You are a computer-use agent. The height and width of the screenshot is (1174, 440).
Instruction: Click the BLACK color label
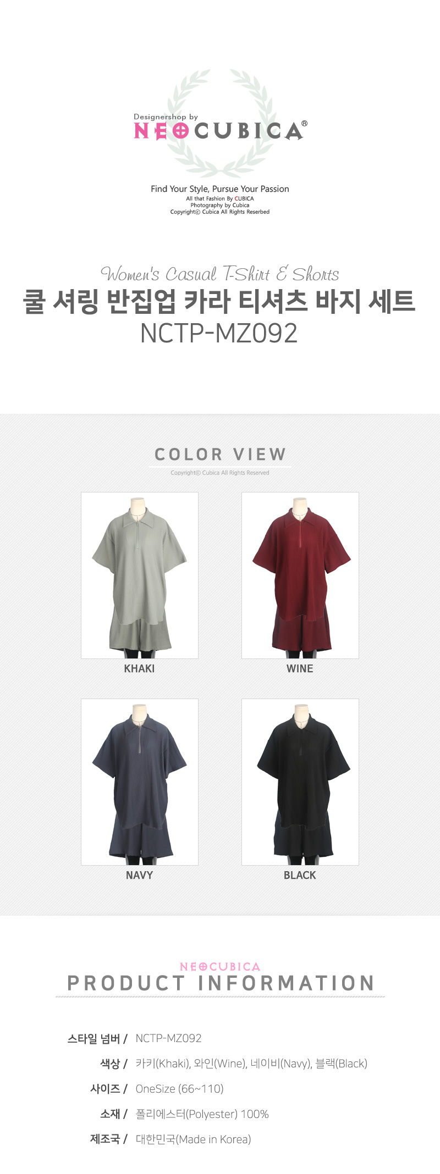(300, 876)
